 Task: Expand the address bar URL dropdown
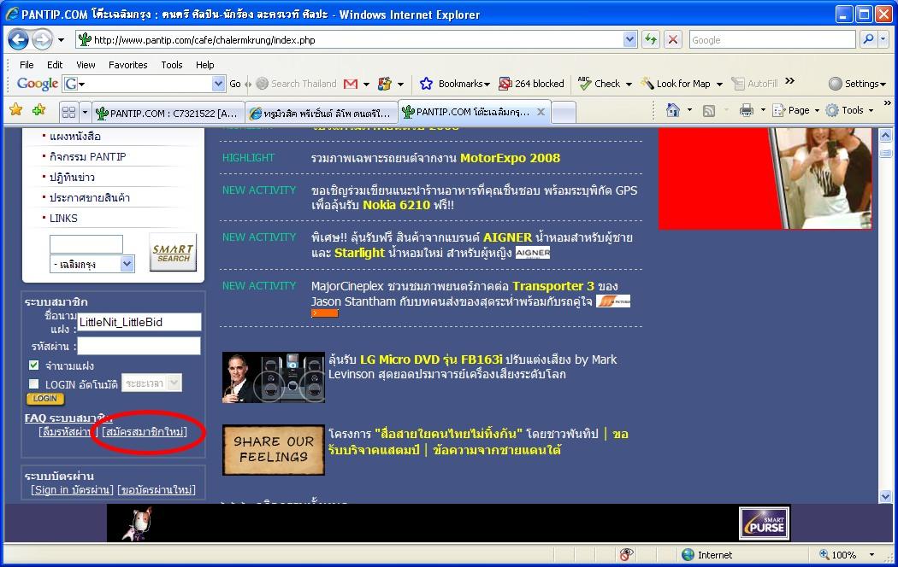[629, 39]
